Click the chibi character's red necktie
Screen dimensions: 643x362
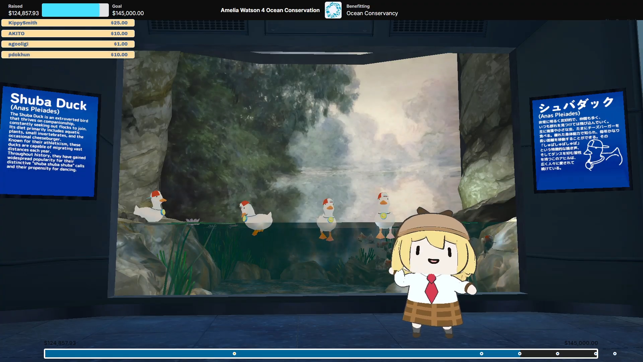tap(431, 288)
